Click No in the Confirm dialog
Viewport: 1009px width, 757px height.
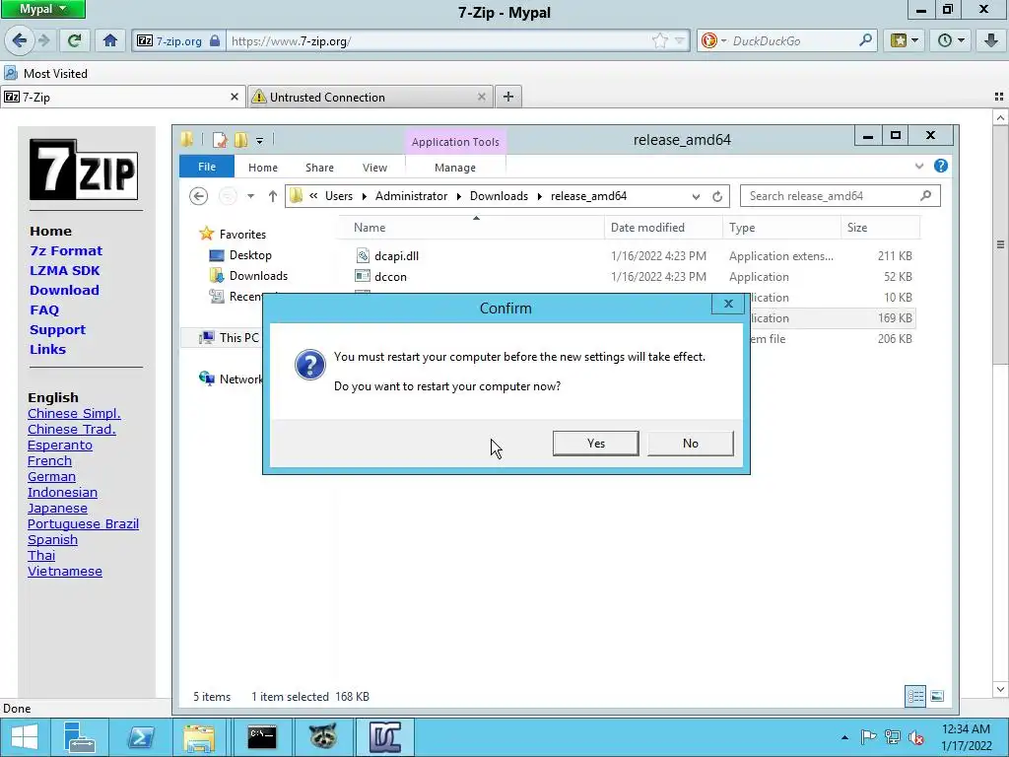pyautogui.click(x=691, y=444)
